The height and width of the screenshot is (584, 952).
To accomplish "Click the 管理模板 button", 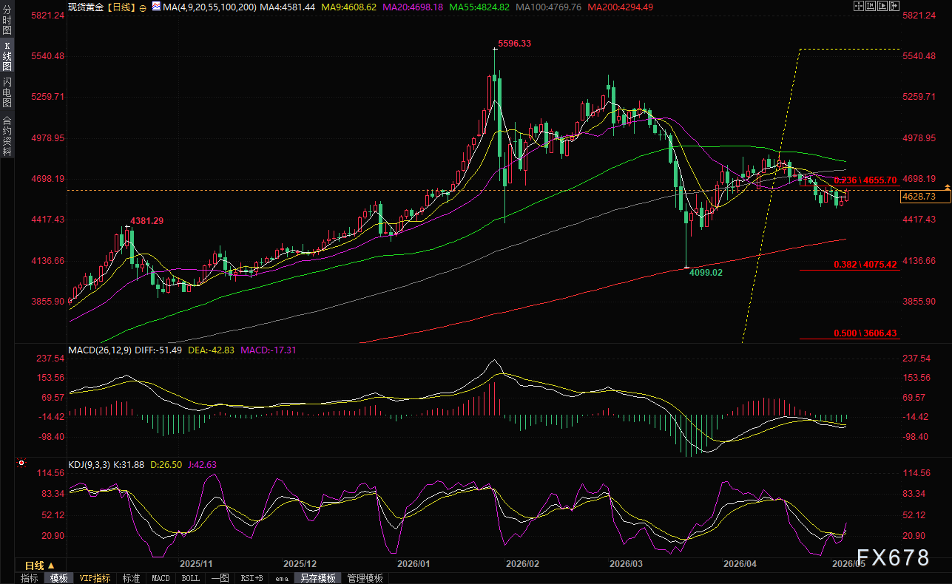I will tap(365, 578).
